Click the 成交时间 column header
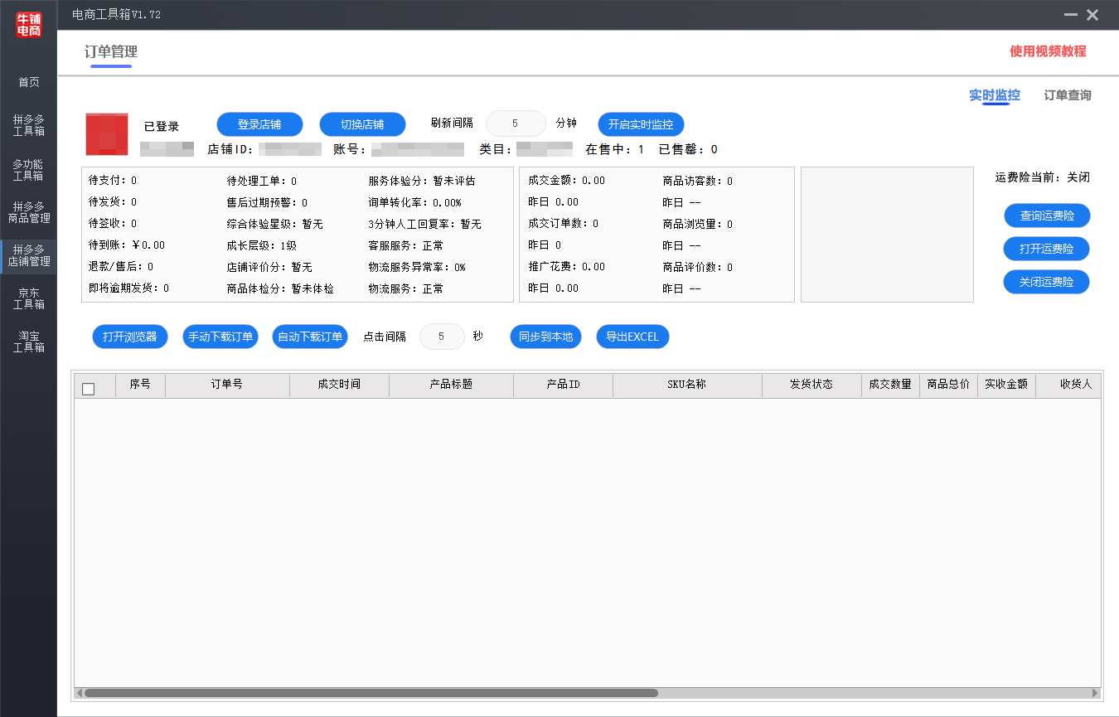This screenshot has width=1119, height=717. point(339,385)
